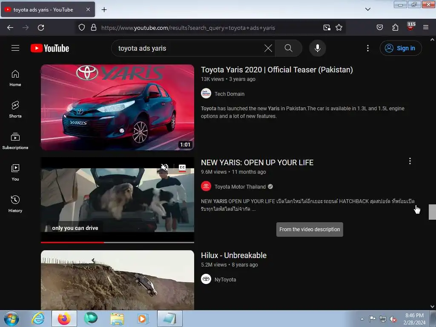436x327 pixels.
Task: Open the clock showing 8:46 PM
Action: [x=414, y=319]
